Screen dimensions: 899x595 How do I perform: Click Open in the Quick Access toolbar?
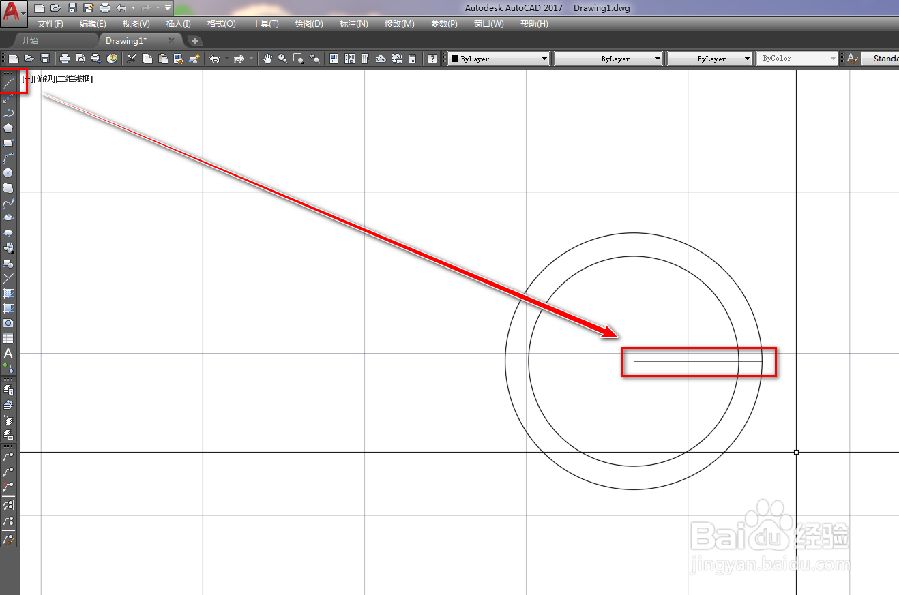coord(55,8)
